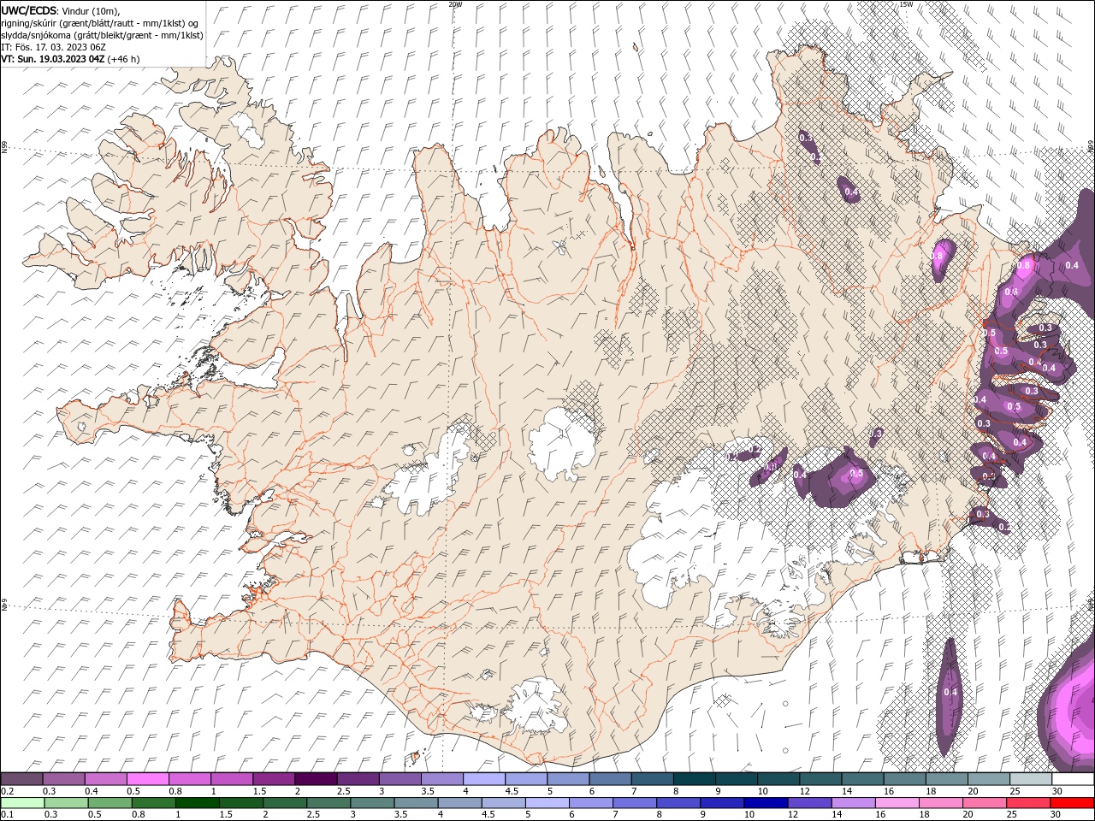Select the 'VT: Sun. 19.03.2023 04Z (+46 h)' line
The height and width of the screenshot is (821, 1095).
point(70,59)
